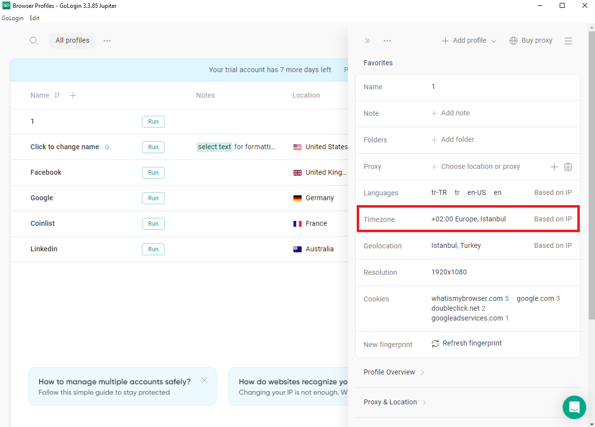The height and width of the screenshot is (427, 595).
Task: Click the France flag icon
Action: (297, 223)
